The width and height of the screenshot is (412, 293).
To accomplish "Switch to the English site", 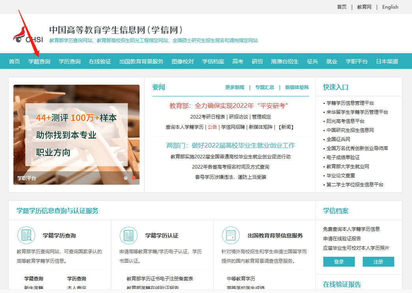I will [390, 7].
